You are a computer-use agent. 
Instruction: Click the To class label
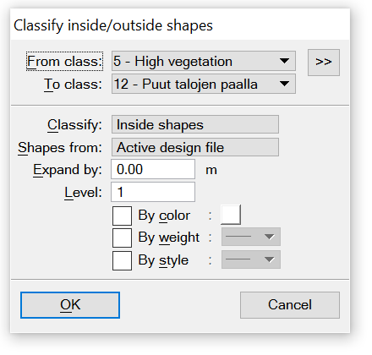coord(73,85)
